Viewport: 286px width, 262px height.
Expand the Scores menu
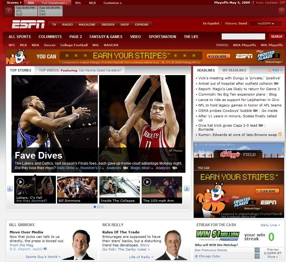14,2
